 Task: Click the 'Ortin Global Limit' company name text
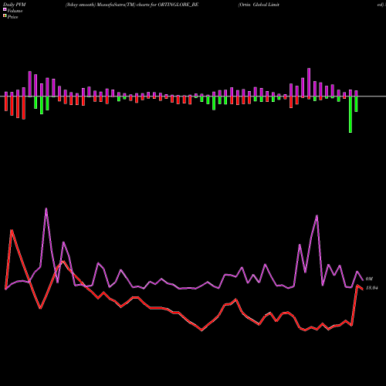pos(259,5)
